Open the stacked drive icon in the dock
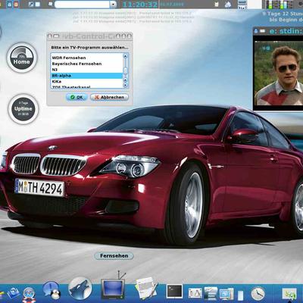The width and height of the screenshot is (303, 303). pos(211,293)
